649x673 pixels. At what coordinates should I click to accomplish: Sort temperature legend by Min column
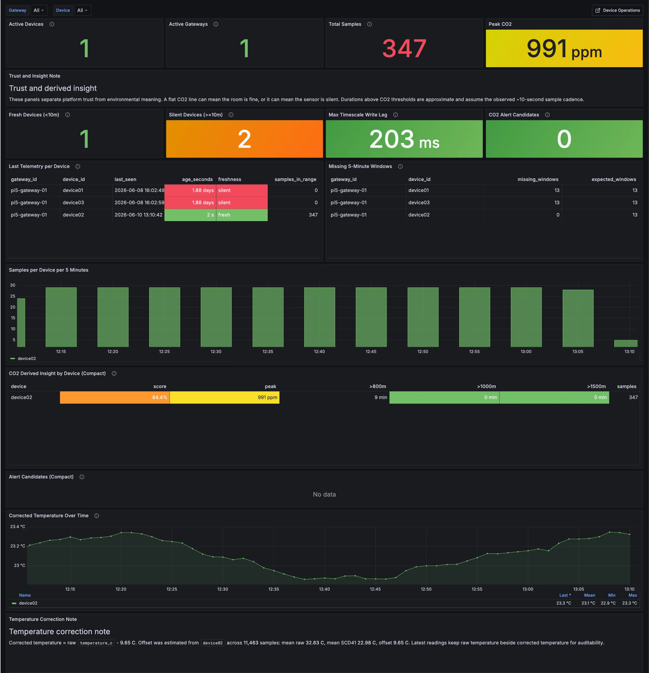611,595
